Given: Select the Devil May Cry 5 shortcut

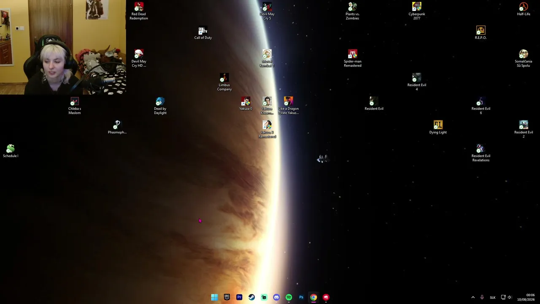Looking at the screenshot, I should point(267,11).
